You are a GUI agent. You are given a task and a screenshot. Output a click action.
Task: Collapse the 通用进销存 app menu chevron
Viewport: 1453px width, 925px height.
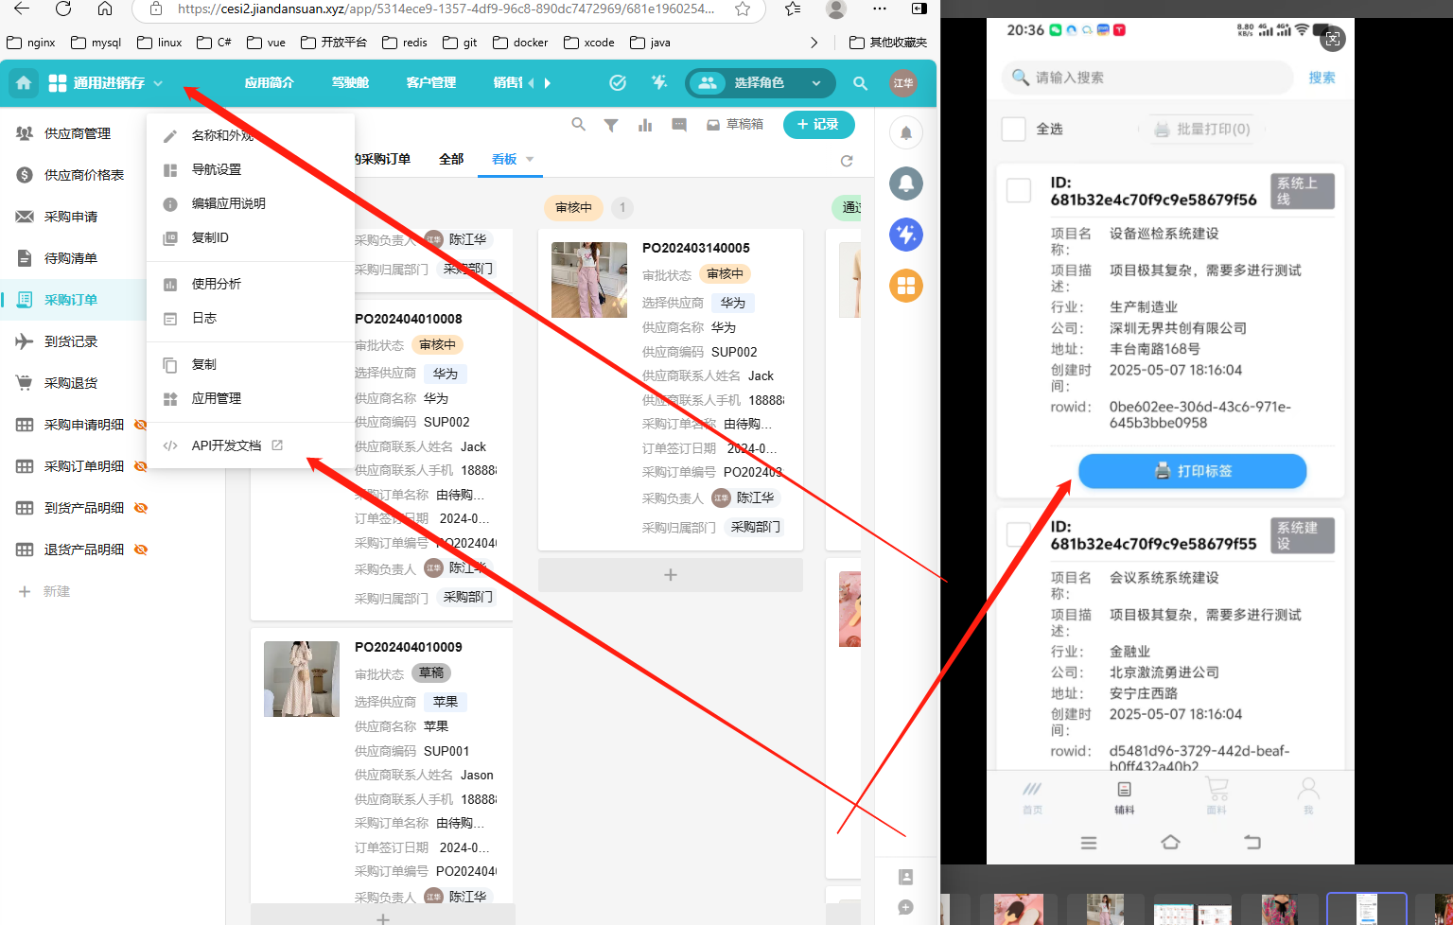point(158,83)
